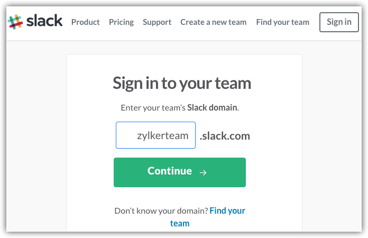368x238 pixels.
Task: Click the slack wordmark text
Action: pyautogui.click(x=44, y=21)
